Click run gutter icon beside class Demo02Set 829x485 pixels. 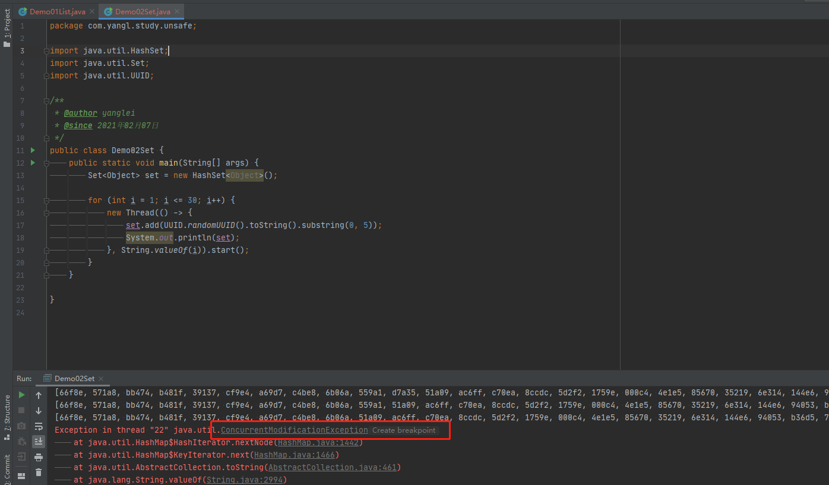pos(33,150)
